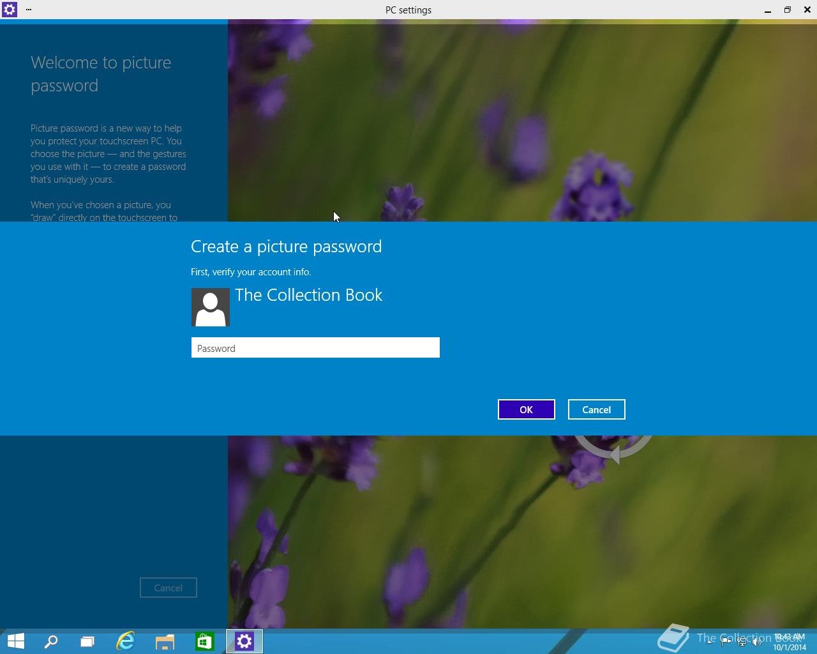Focus the Password input field

pos(315,347)
